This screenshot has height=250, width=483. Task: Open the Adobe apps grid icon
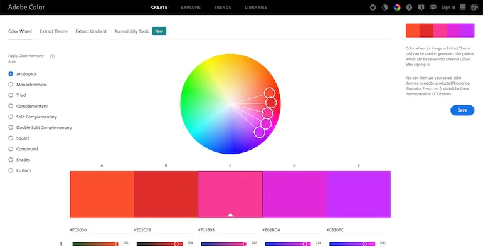click(x=463, y=7)
